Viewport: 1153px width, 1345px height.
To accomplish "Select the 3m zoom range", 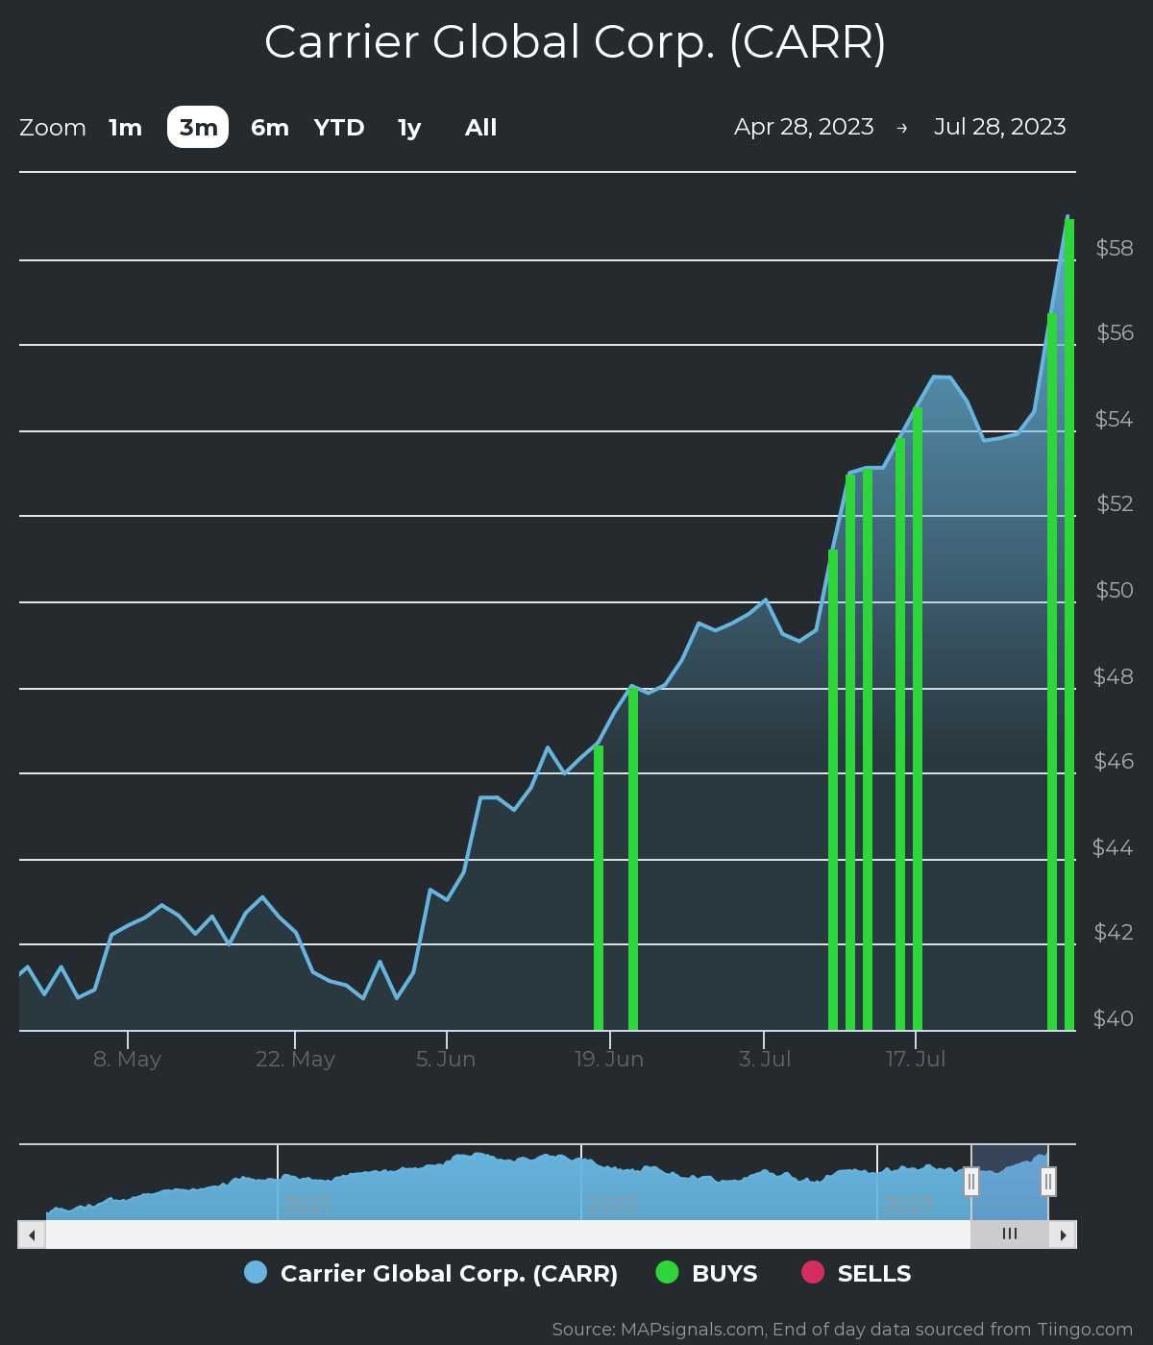I will point(198,128).
